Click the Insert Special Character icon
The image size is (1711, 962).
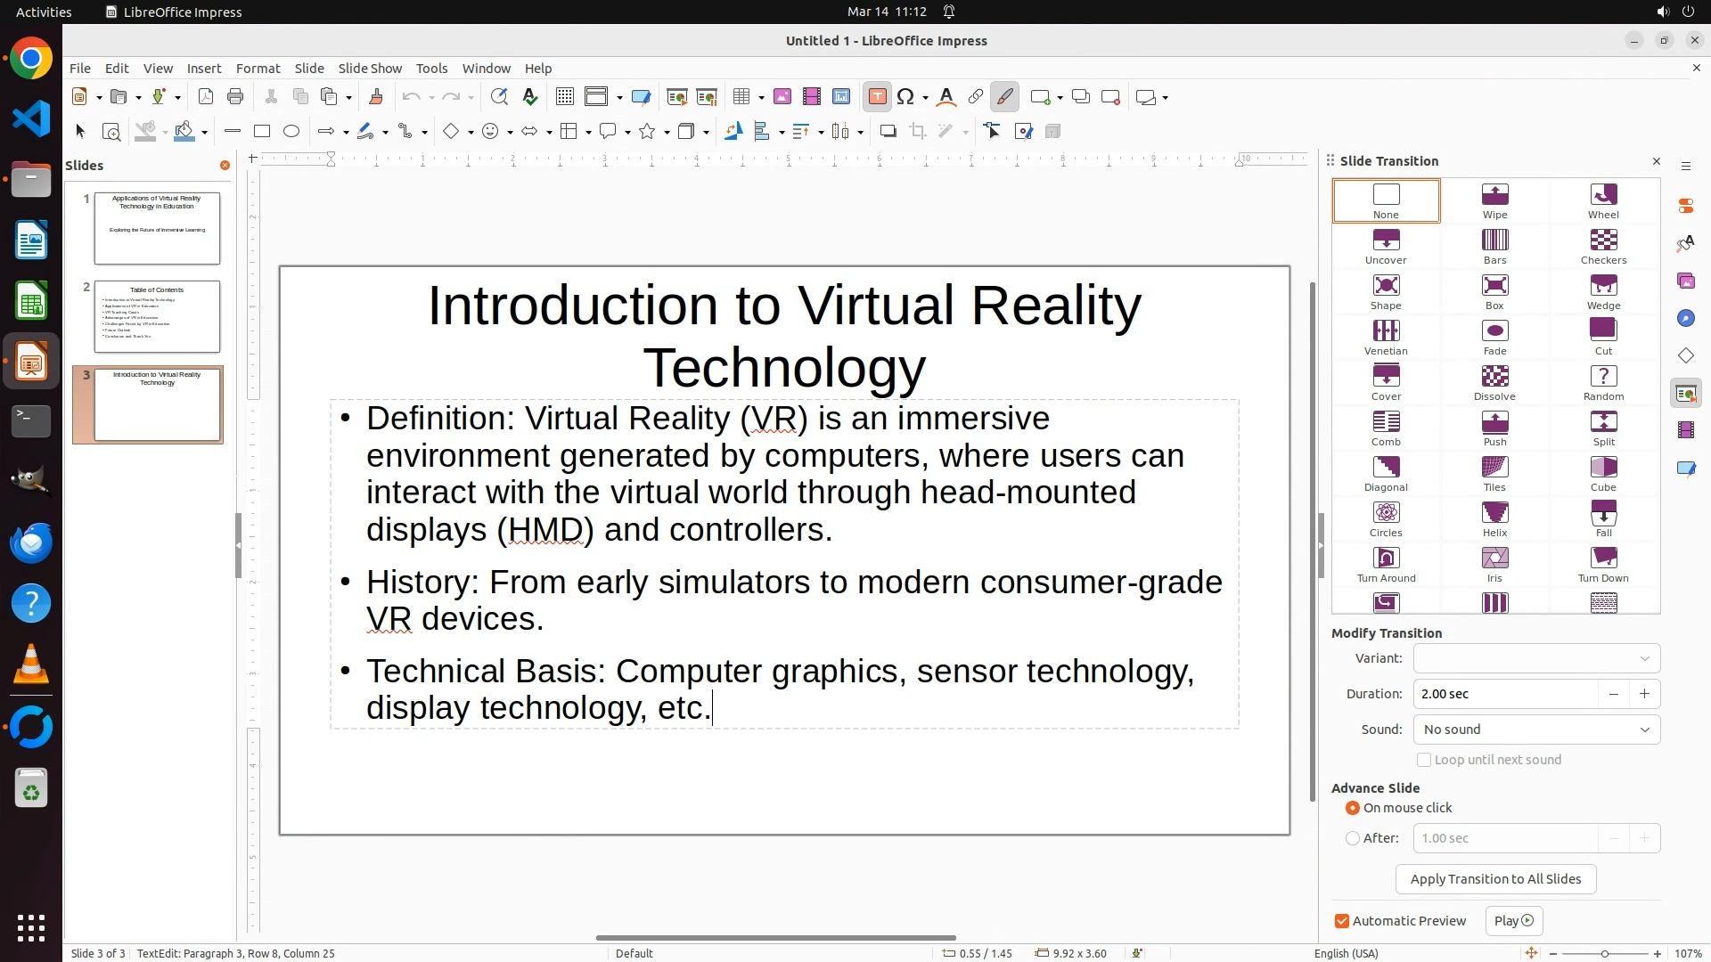(x=905, y=97)
